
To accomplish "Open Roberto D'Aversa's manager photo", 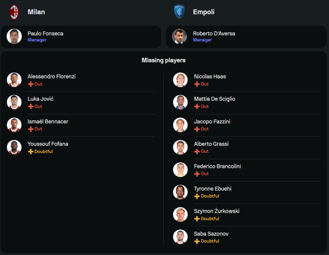I will point(179,36).
